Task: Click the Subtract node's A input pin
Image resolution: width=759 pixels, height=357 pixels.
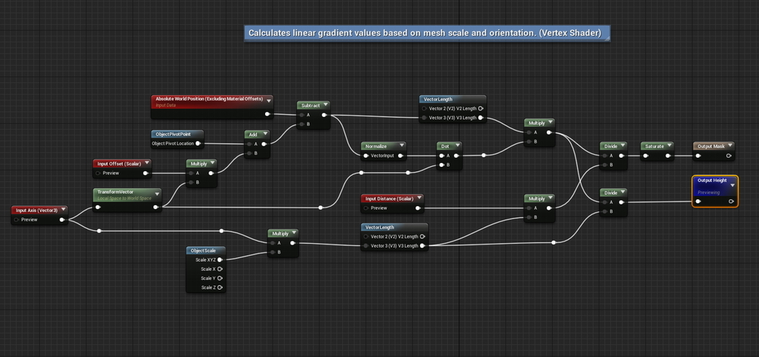Action: click(301, 115)
